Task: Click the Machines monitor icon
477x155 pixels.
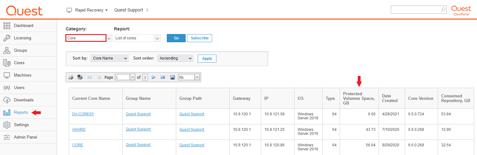Action: [x=7, y=75]
